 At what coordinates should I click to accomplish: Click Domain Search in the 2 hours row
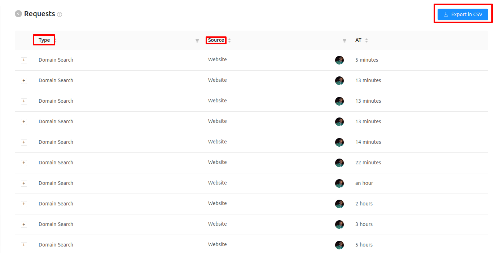[x=56, y=204]
